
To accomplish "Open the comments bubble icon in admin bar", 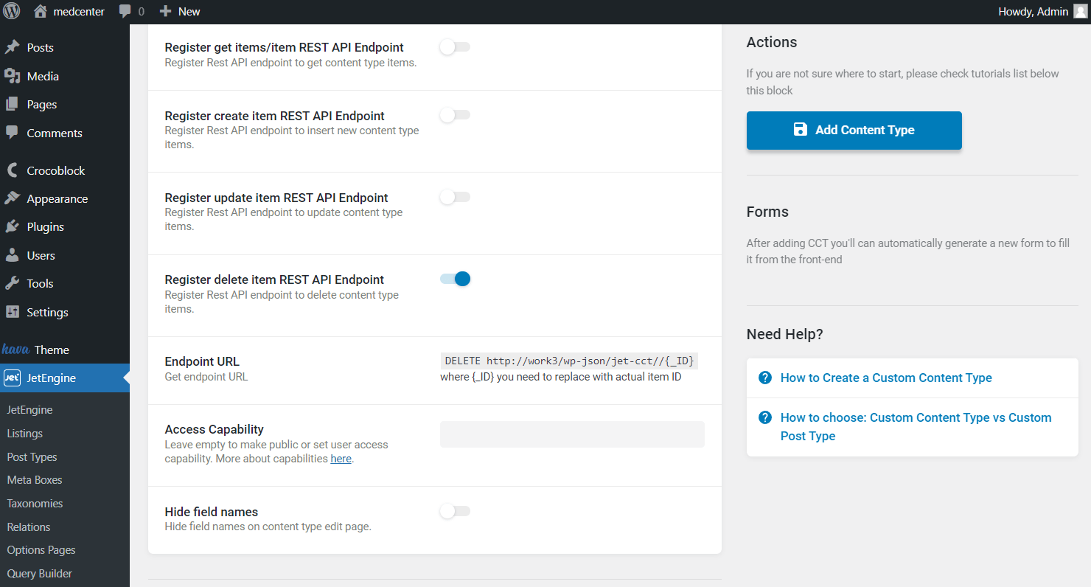I will point(125,11).
